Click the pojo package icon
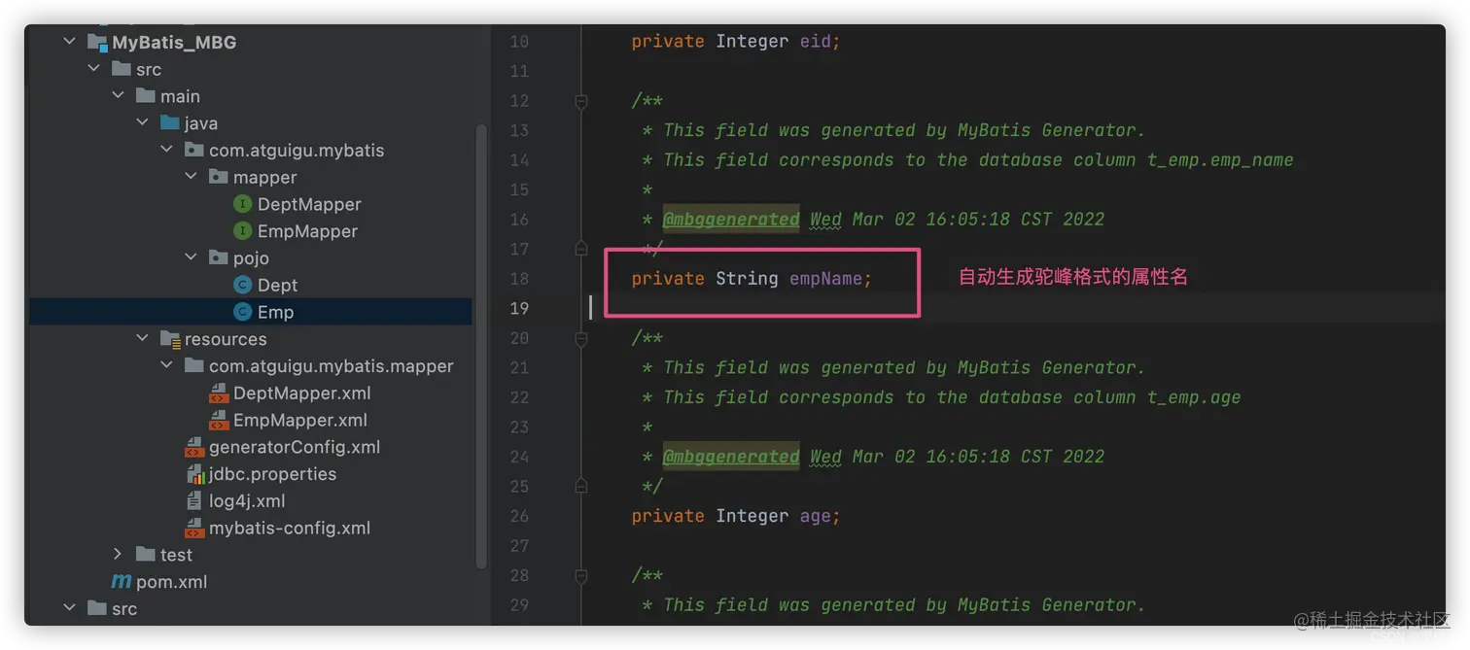The height and width of the screenshot is (650, 1470). [x=219, y=257]
